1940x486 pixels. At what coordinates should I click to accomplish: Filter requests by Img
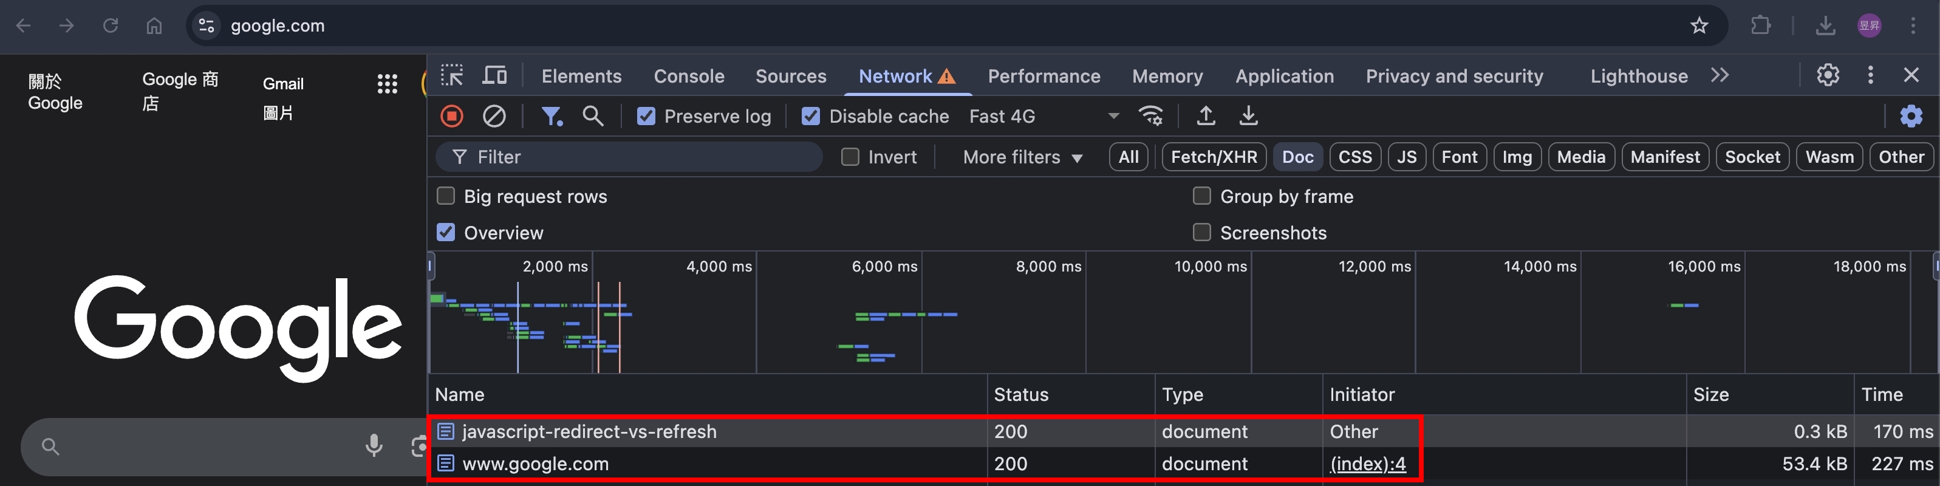[x=1517, y=157]
